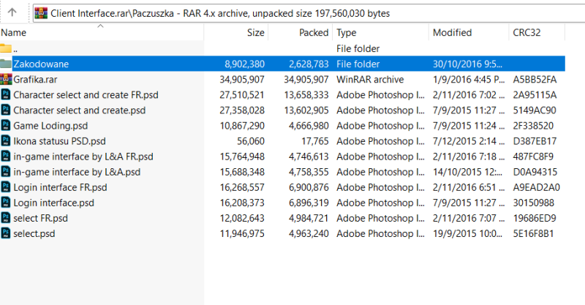Image resolution: width=585 pixels, height=305 pixels.
Task: Click the Zakodowane folder icon
Action: pyautogui.click(x=6, y=64)
